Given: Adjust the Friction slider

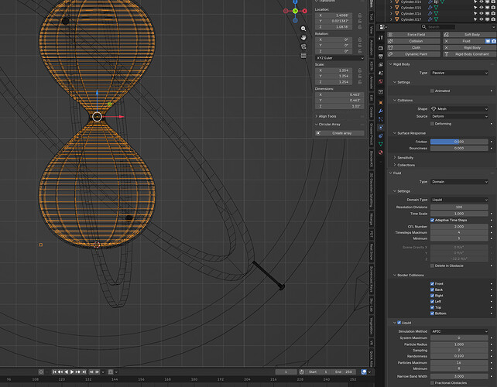Looking at the screenshot, I should pyautogui.click(x=459, y=142).
